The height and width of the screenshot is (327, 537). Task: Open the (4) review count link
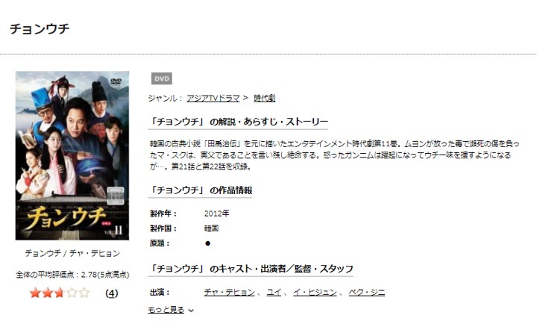coord(112,293)
